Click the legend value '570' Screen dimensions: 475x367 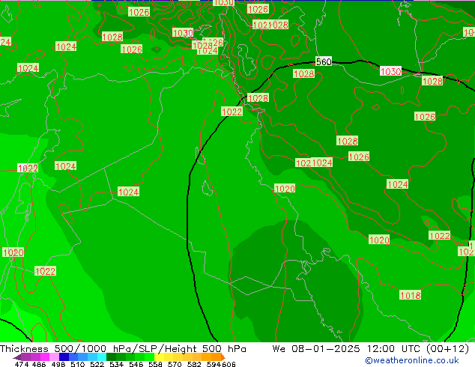pyautogui.click(x=175, y=364)
